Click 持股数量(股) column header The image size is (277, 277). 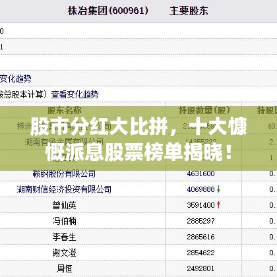(x=204, y=110)
